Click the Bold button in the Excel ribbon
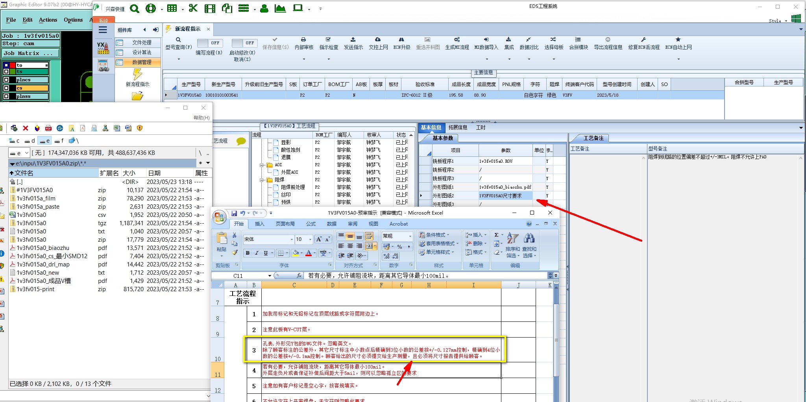 (248, 253)
